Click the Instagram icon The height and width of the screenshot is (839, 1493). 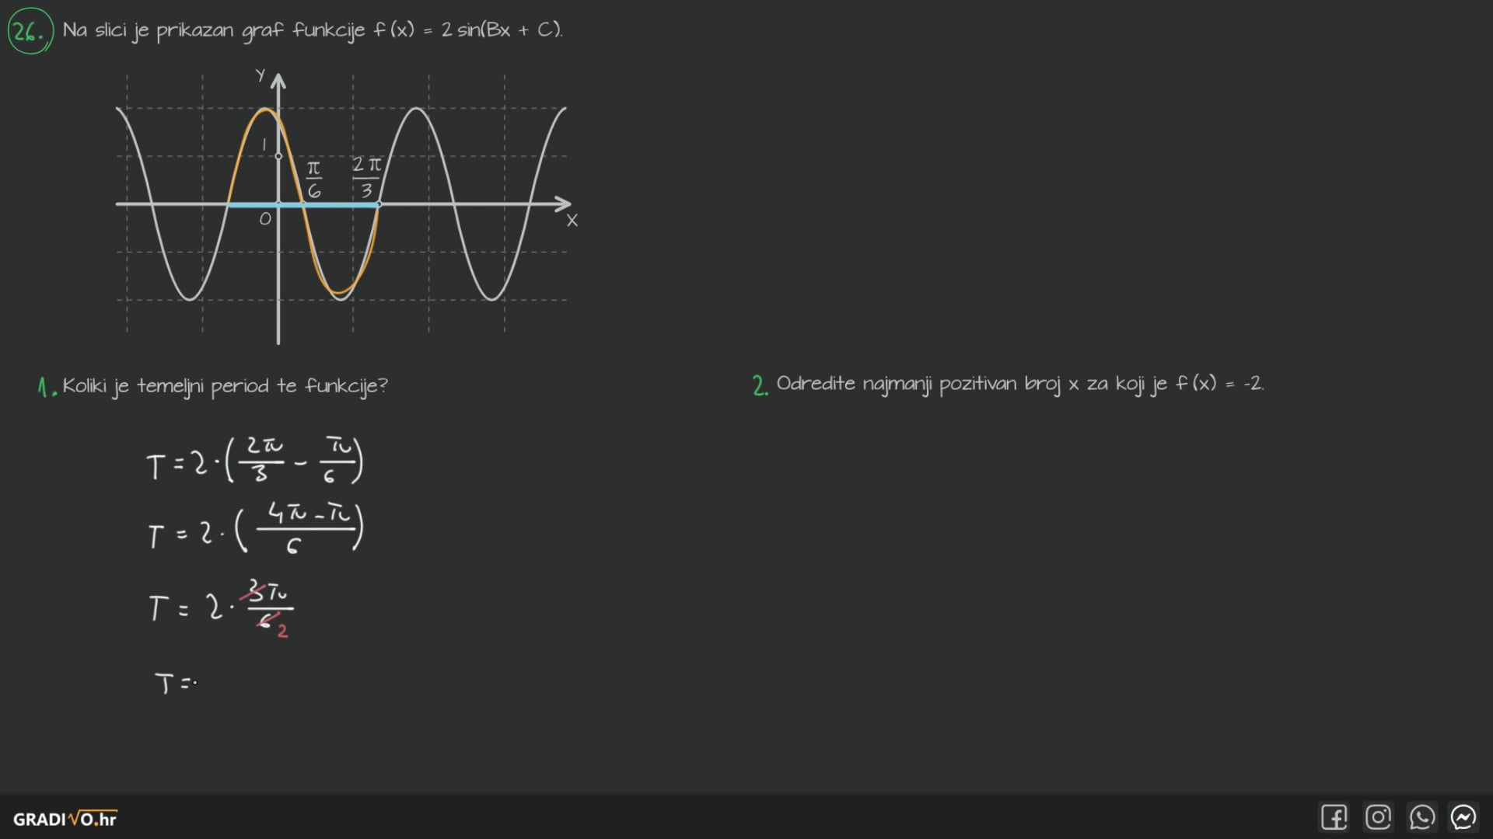1378,817
